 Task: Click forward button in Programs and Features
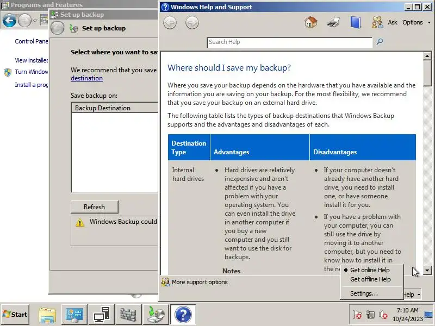pos(25,21)
